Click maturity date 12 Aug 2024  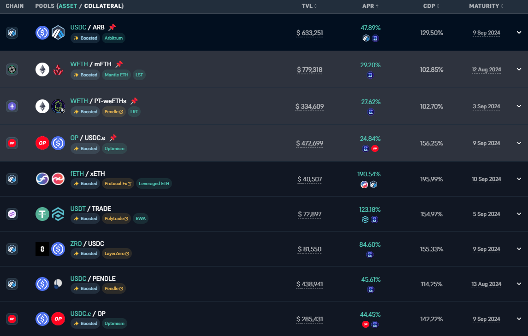tap(486, 70)
